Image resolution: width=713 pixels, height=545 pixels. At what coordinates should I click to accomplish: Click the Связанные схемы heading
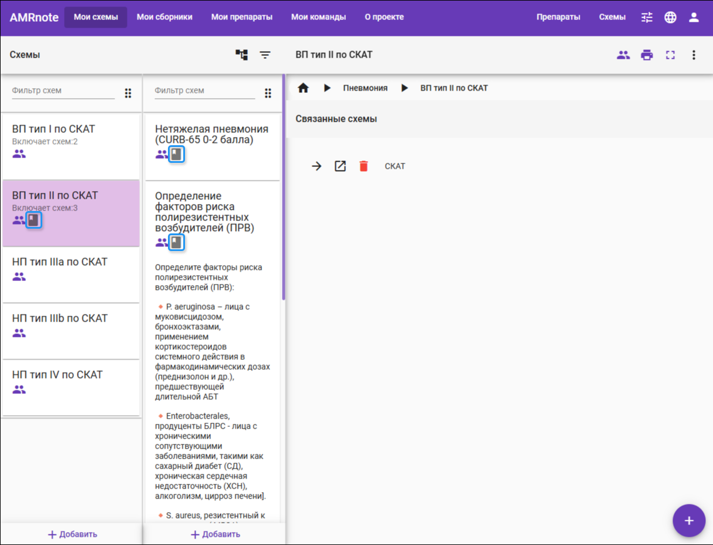pos(336,119)
